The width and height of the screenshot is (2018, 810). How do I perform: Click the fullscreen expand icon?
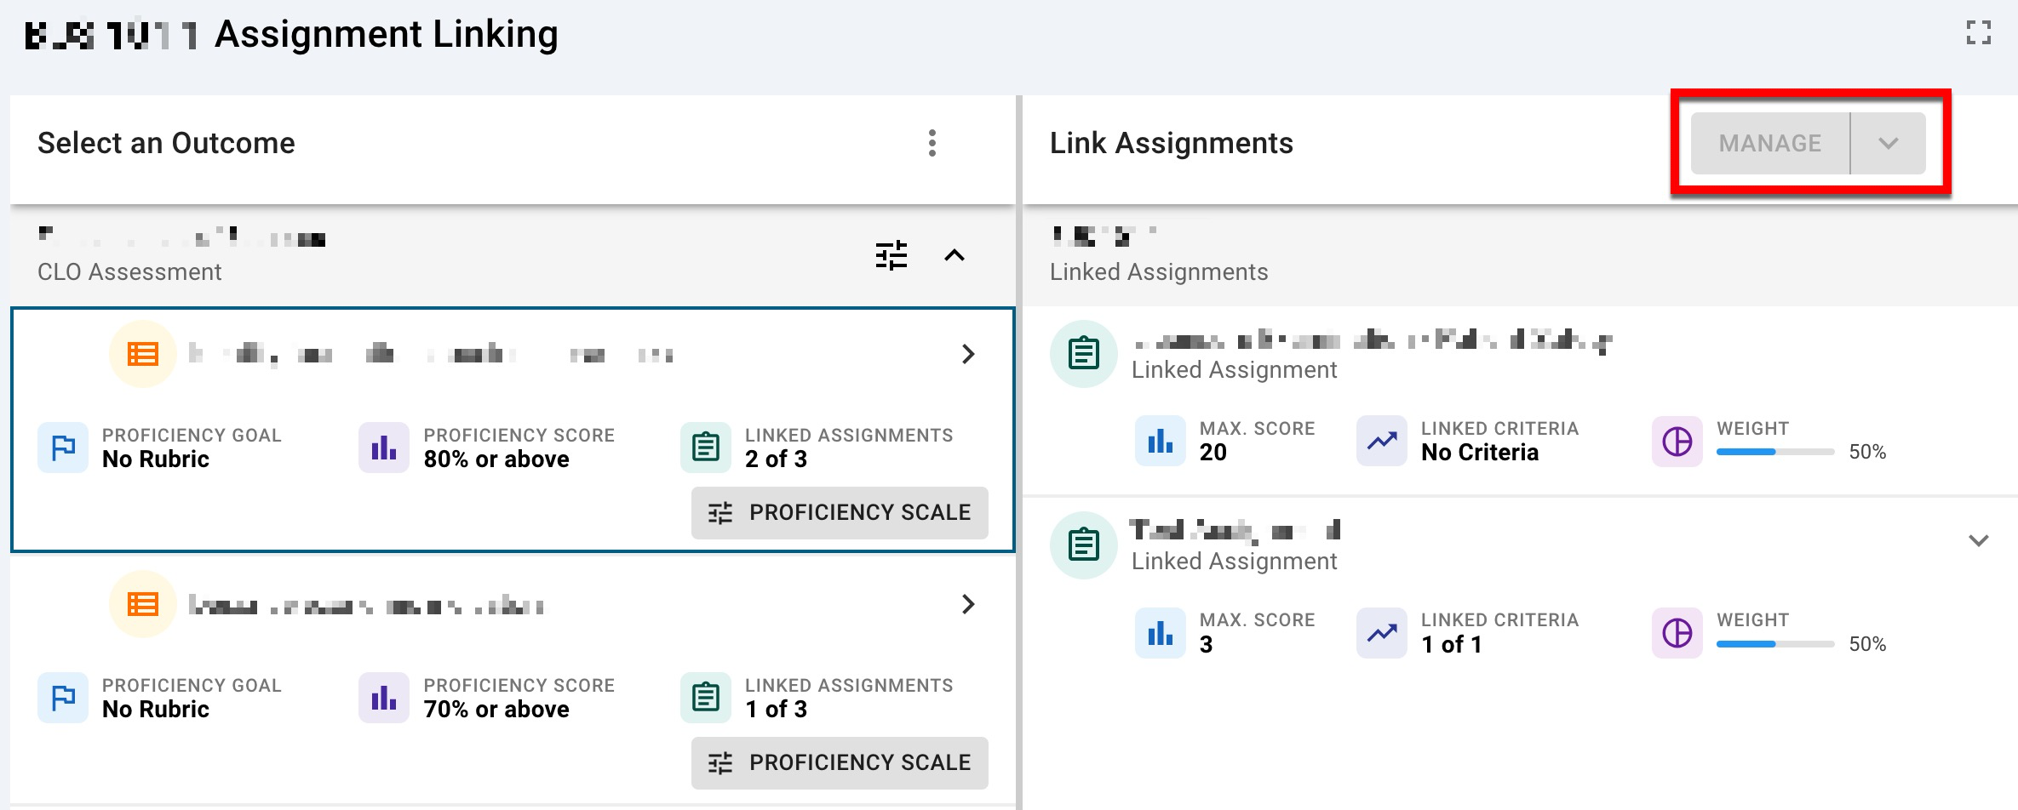pyautogui.click(x=1978, y=33)
